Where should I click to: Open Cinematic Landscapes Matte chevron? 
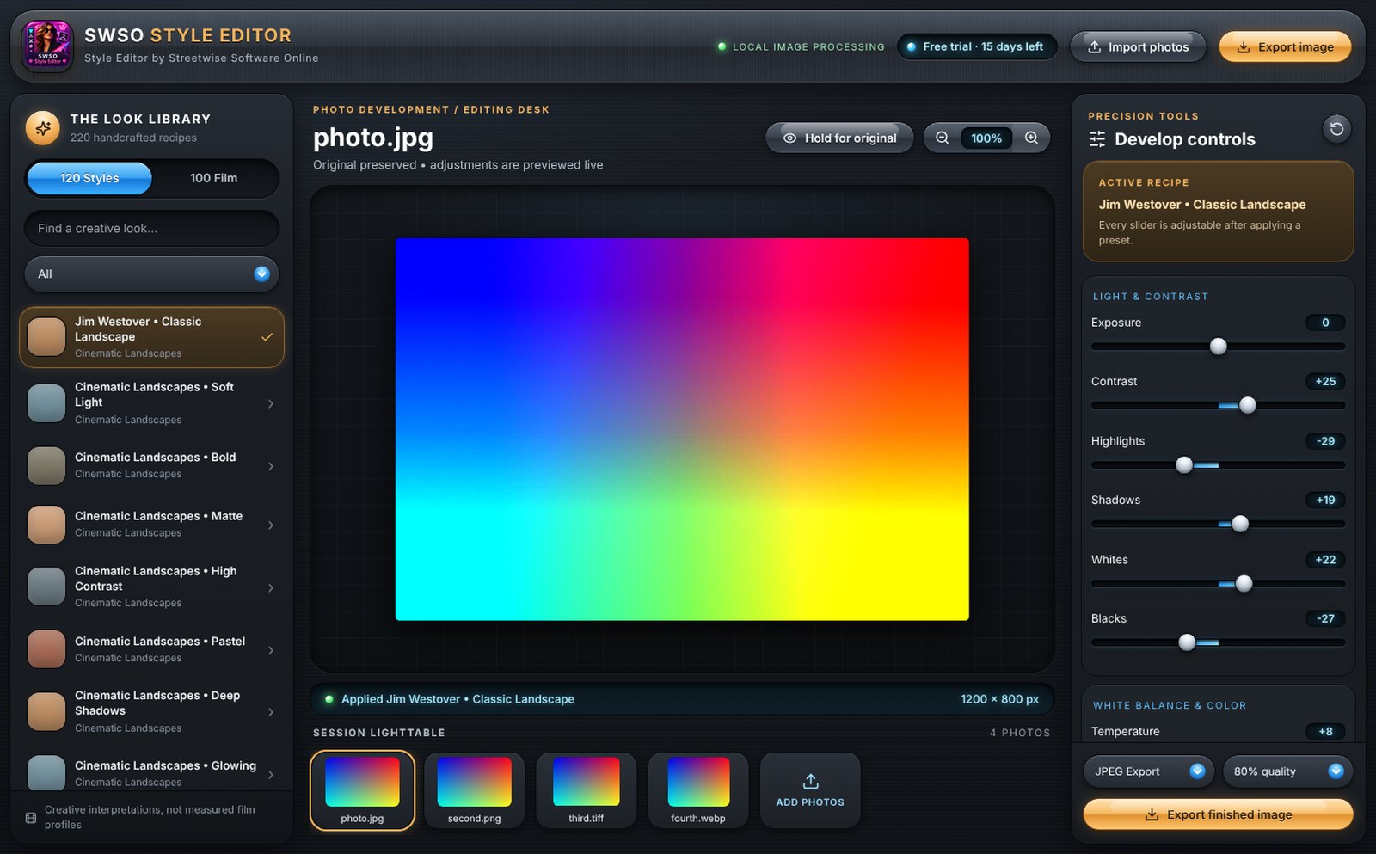271,525
